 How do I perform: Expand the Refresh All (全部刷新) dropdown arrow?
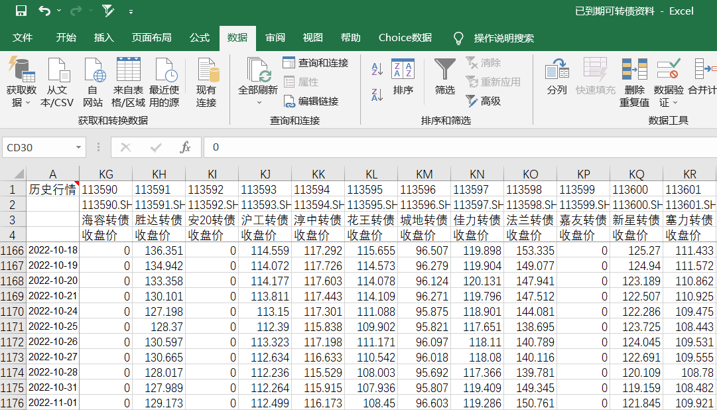pos(259,102)
